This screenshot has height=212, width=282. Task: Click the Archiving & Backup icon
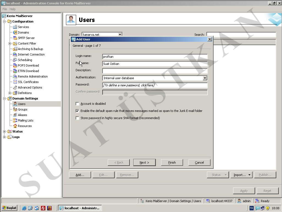[x=15, y=49]
